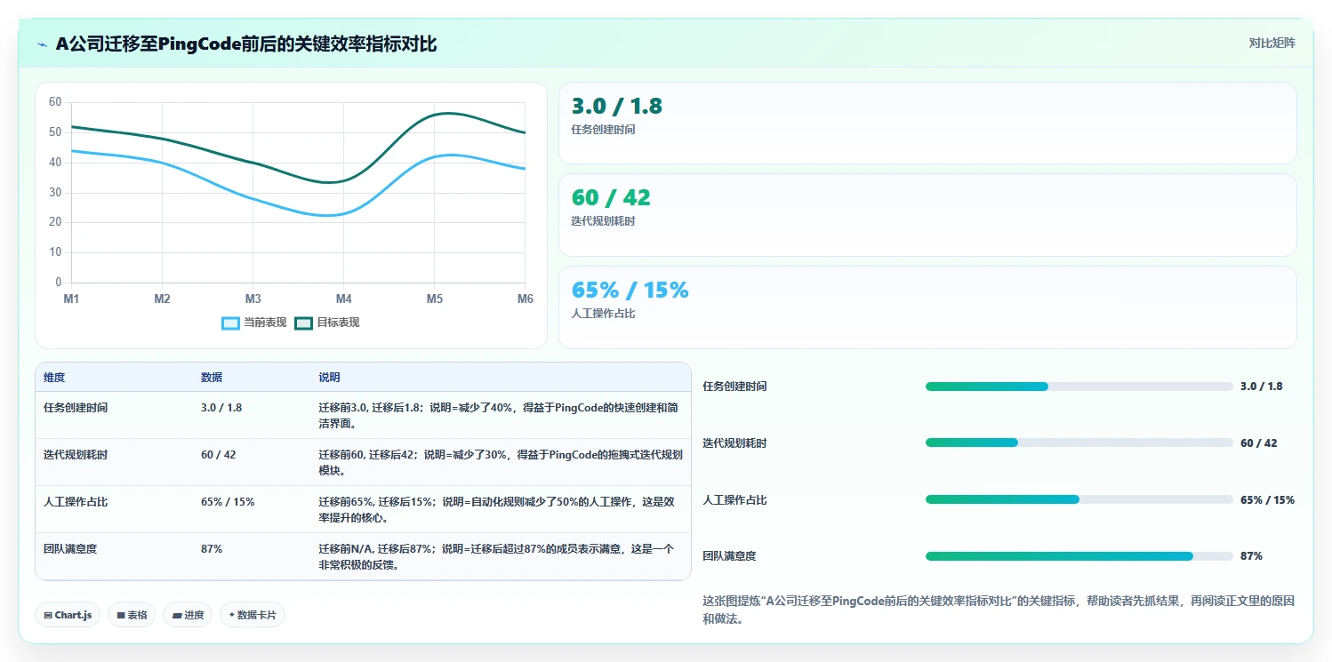Click "3.0 / 1.8" at the progress bar end

click(x=1261, y=387)
